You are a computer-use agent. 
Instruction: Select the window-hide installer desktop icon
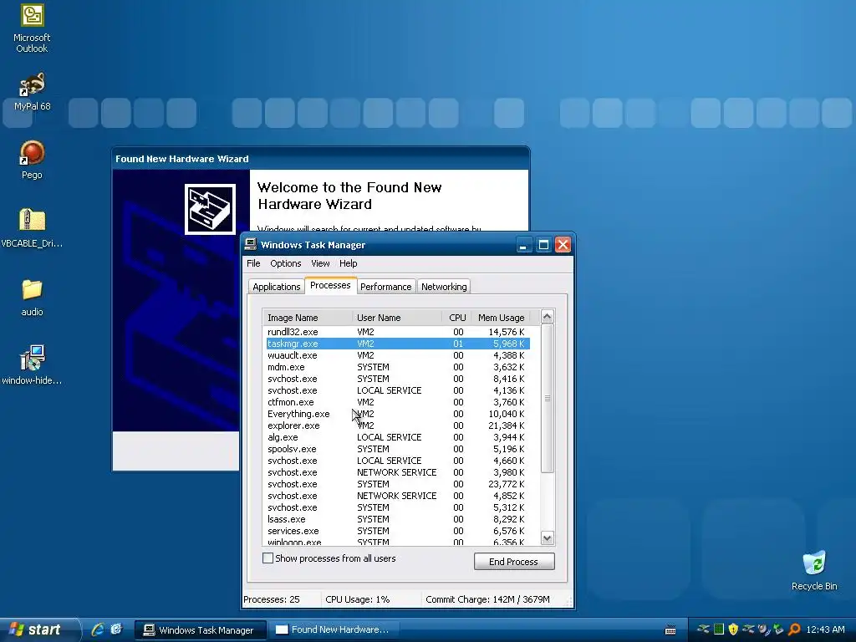coord(32,364)
